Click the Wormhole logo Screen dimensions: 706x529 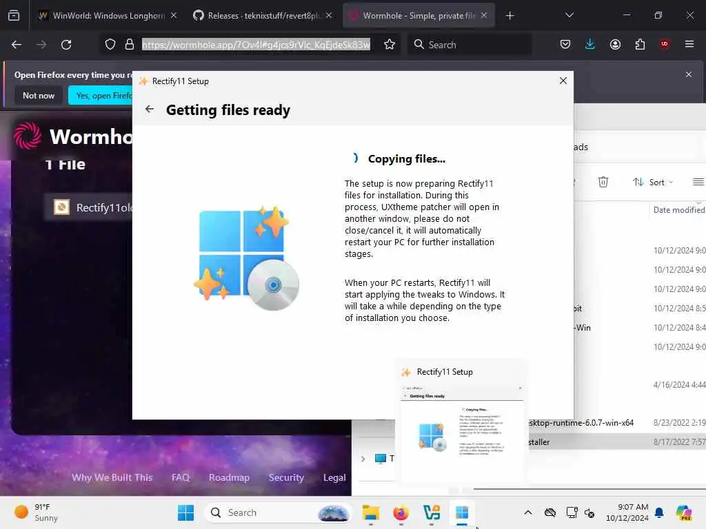pos(28,136)
